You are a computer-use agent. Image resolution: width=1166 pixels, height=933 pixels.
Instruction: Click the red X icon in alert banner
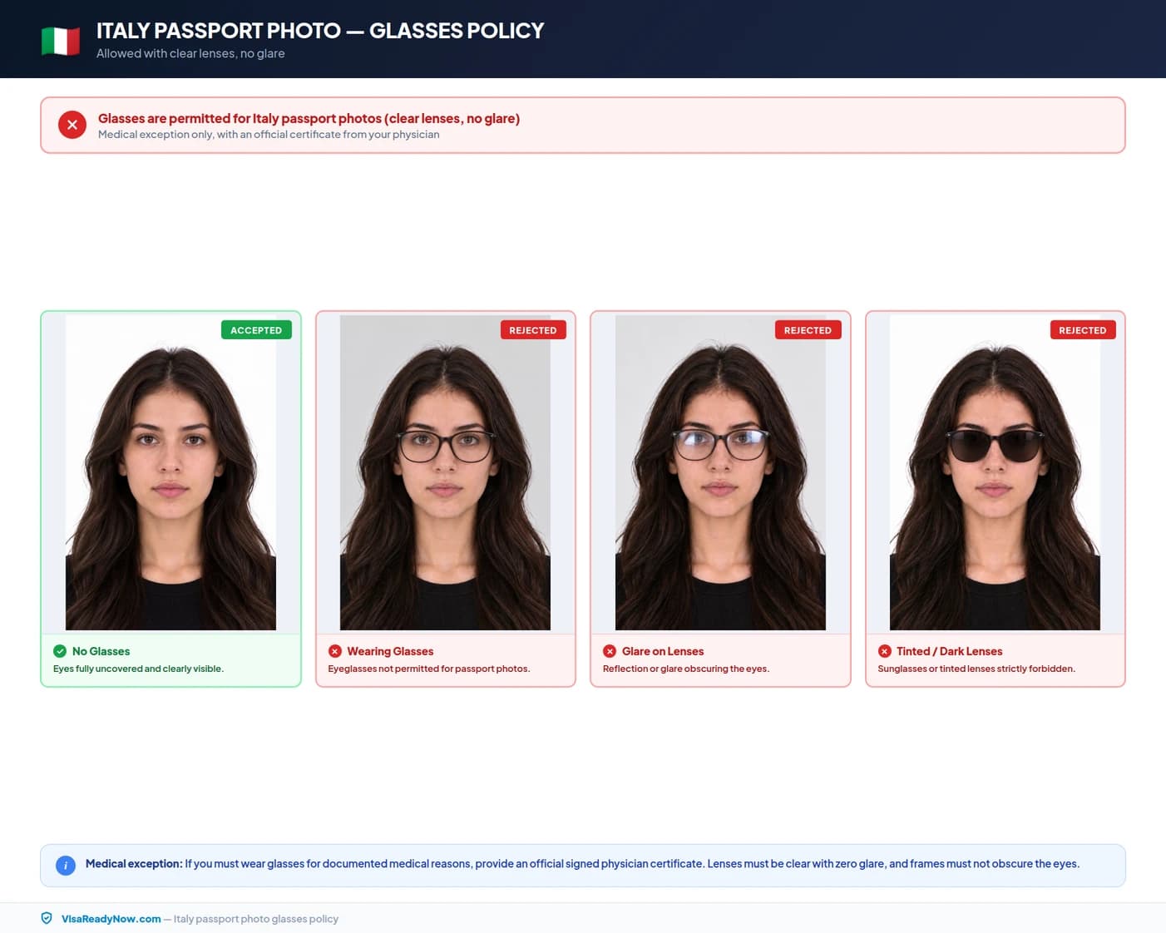[x=72, y=125]
